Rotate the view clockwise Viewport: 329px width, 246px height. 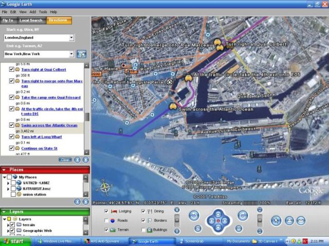click(x=242, y=216)
